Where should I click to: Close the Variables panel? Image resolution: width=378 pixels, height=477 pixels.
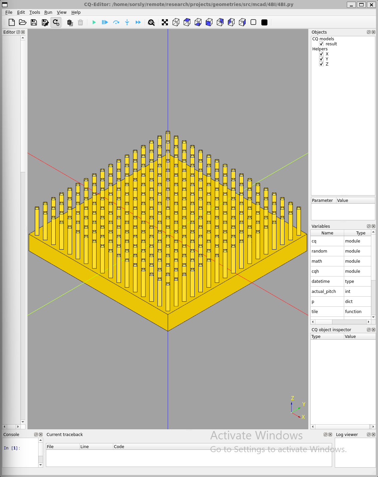tap(373, 226)
